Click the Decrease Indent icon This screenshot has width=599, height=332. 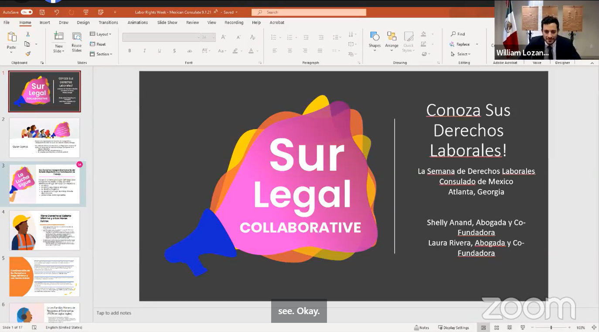pyautogui.click(x=306, y=38)
